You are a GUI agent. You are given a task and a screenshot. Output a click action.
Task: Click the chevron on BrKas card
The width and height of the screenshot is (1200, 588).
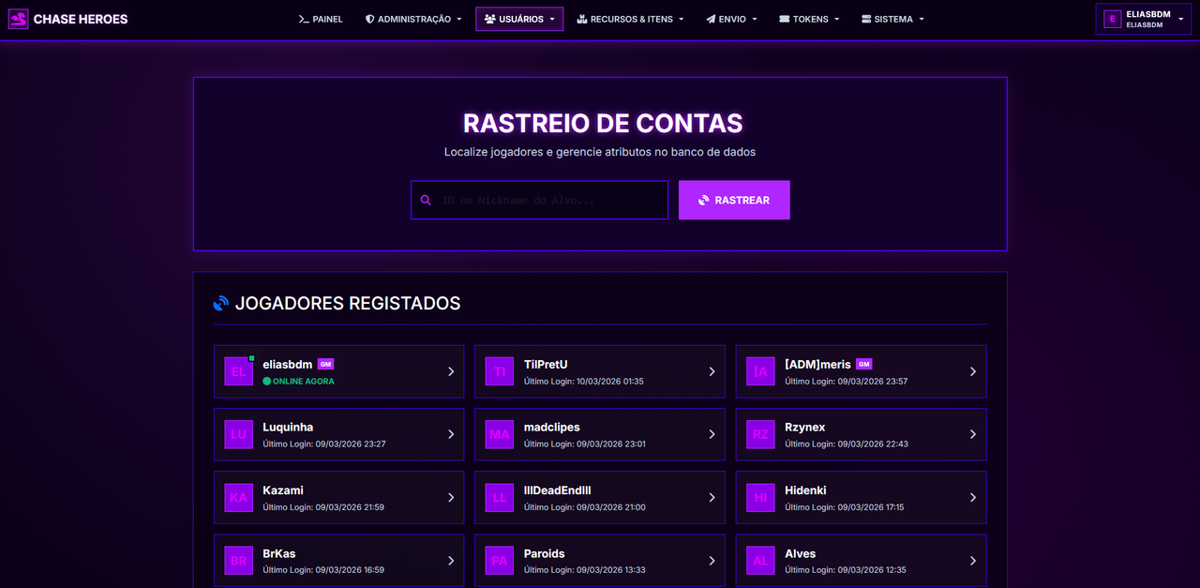pos(451,561)
